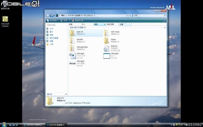Sort by the 修改日期 column header
The height and width of the screenshot is (127, 203).
(112, 24)
